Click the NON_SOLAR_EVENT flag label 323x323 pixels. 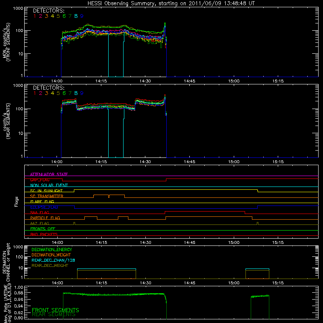(49, 185)
